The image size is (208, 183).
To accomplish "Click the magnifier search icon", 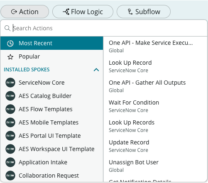I will (7, 28).
